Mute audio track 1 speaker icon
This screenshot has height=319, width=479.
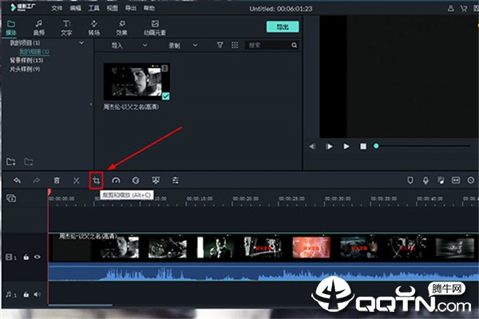pos(38,294)
